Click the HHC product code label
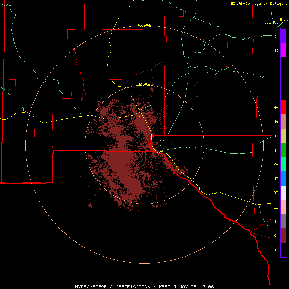This screenshot has width=289, height=289. pos(282,19)
